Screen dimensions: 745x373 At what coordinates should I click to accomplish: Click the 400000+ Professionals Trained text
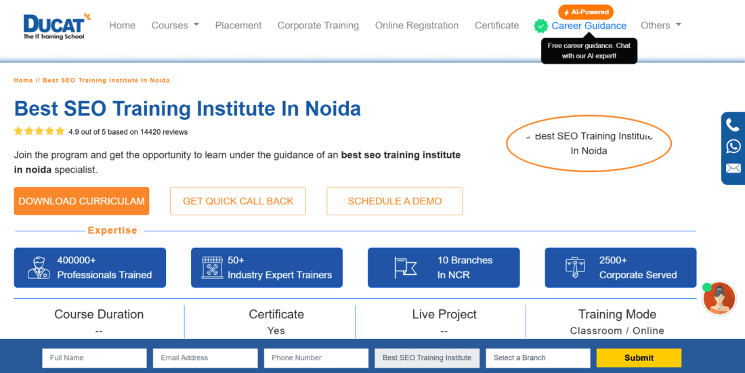[104, 267]
